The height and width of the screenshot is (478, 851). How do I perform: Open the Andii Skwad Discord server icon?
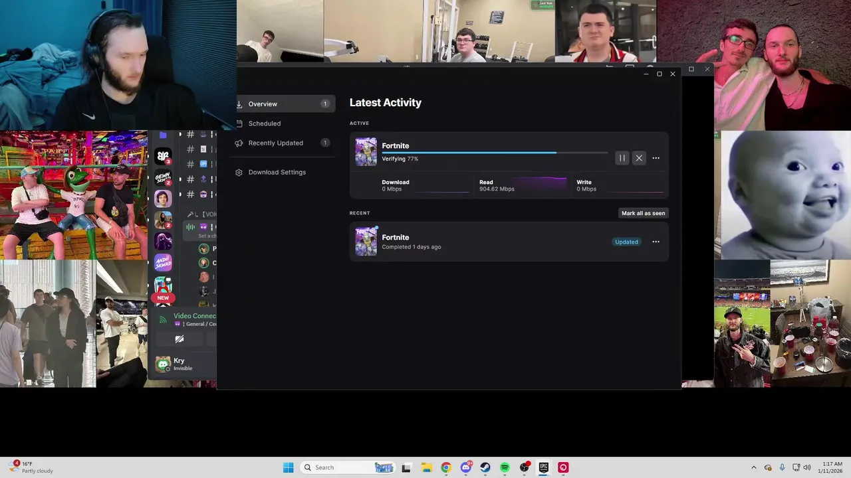pyautogui.click(x=163, y=262)
